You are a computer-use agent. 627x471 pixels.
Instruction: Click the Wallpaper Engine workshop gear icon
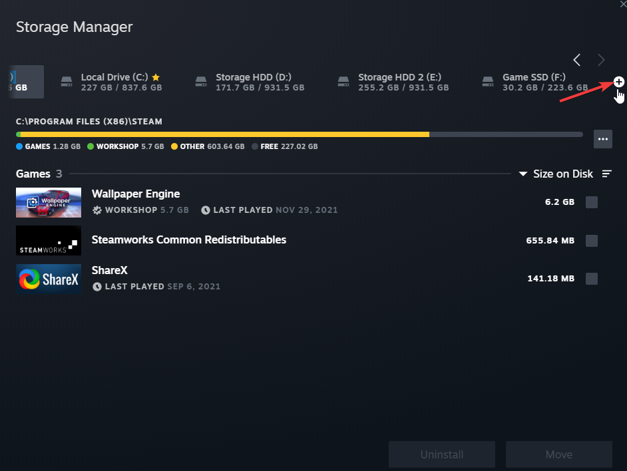pyautogui.click(x=97, y=210)
